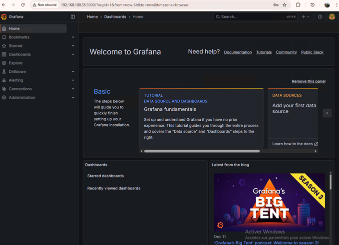This screenshot has height=245, width=339.
Task: Expand the Bookmarks section chevron
Action: pyautogui.click(x=73, y=37)
